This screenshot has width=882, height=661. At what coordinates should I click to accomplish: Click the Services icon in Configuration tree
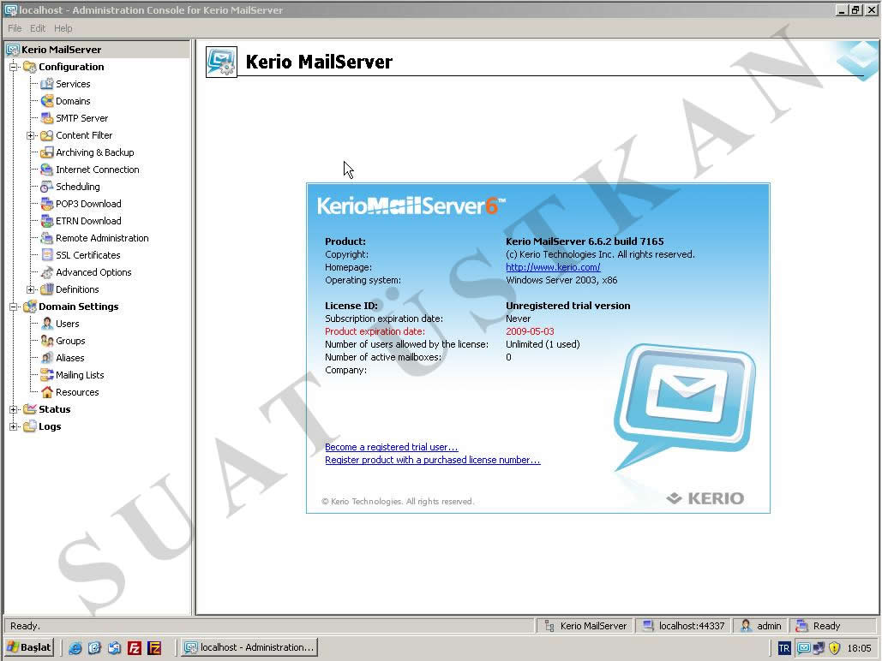(x=46, y=84)
